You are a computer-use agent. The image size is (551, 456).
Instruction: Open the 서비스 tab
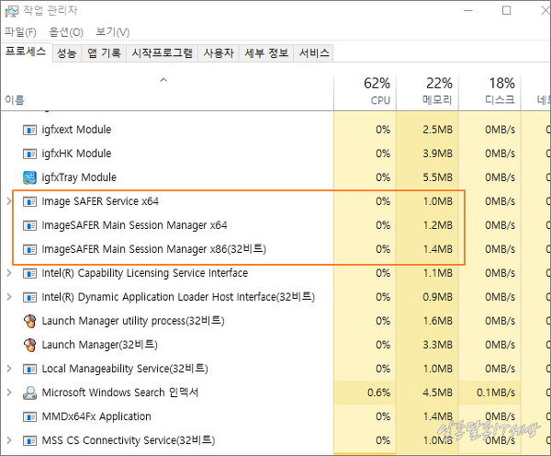(313, 53)
